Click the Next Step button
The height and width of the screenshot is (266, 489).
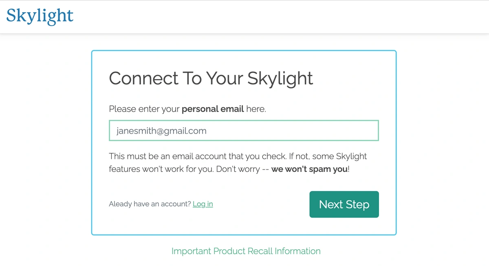click(x=344, y=204)
